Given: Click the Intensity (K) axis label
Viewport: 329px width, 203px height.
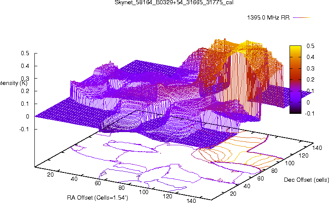Looking at the screenshot, I should [x=14, y=83].
